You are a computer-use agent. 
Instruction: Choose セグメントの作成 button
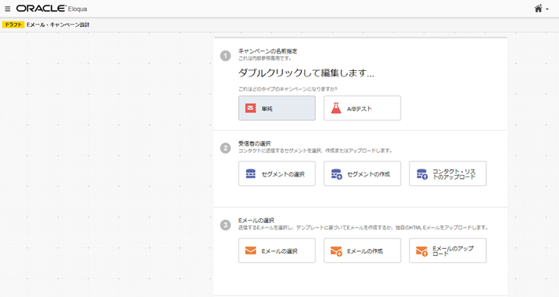tap(362, 173)
